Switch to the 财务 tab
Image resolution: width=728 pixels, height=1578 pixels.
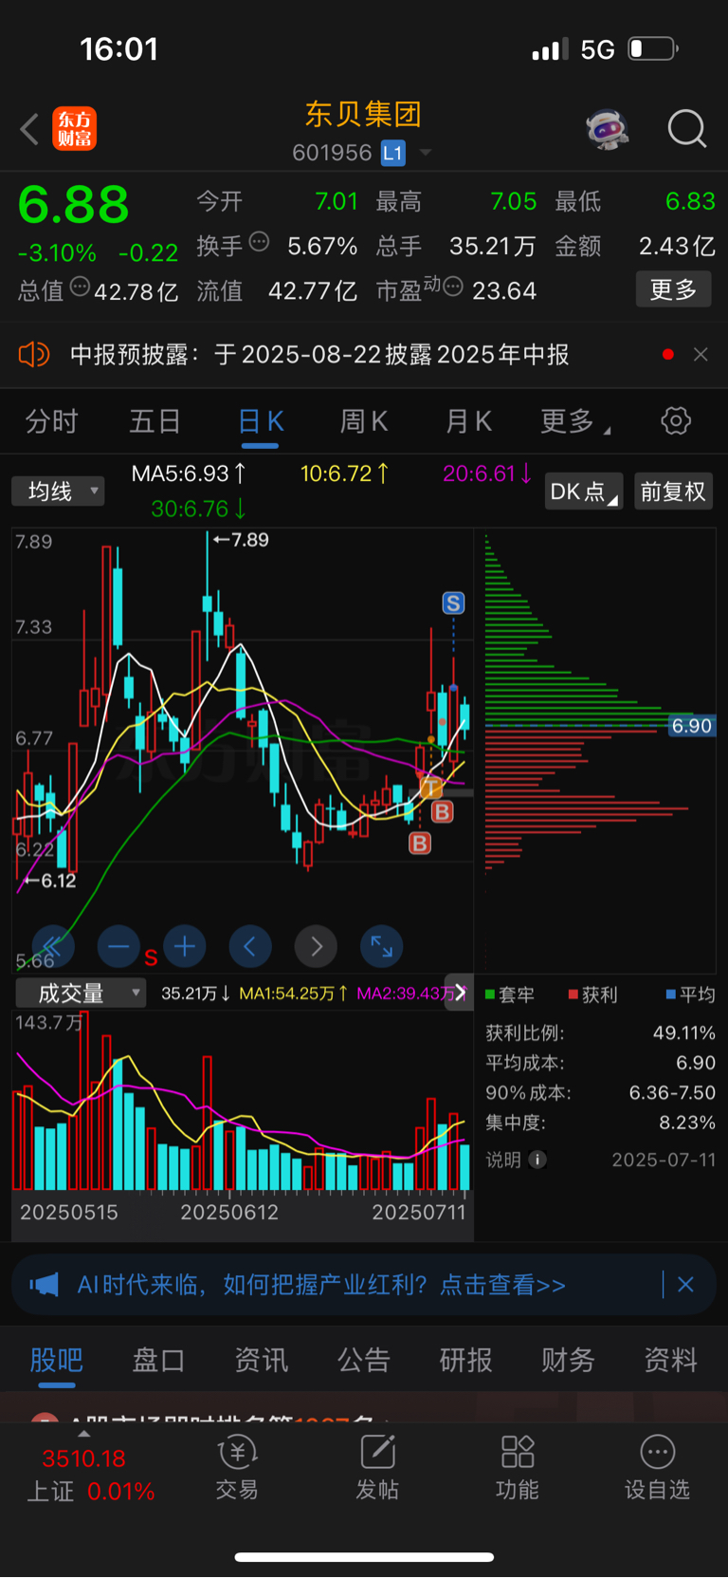pos(569,1360)
